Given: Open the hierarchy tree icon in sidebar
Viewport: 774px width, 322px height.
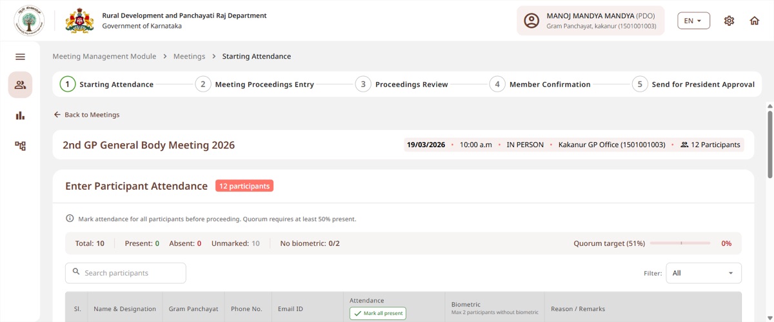Looking at the screenshot, I should point(20,146).
